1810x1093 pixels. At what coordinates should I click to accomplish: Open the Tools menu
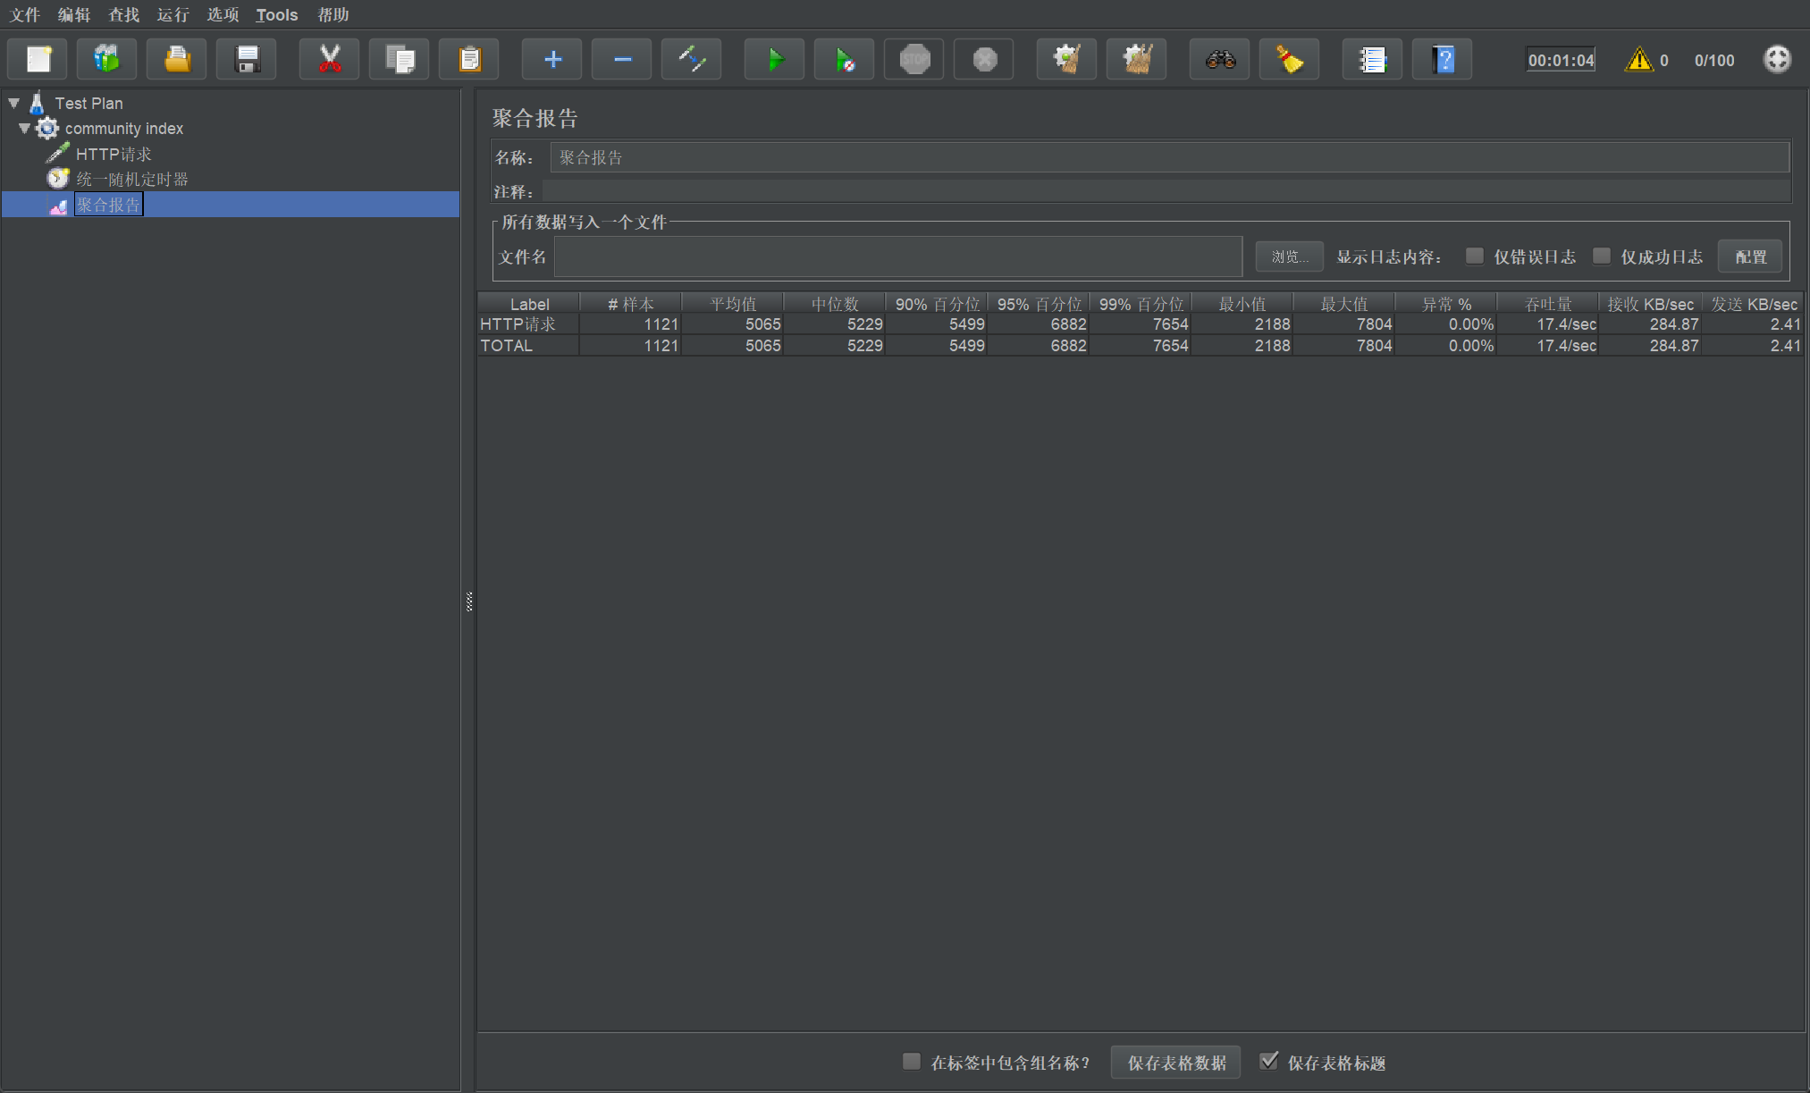click(x=276, y=14)
